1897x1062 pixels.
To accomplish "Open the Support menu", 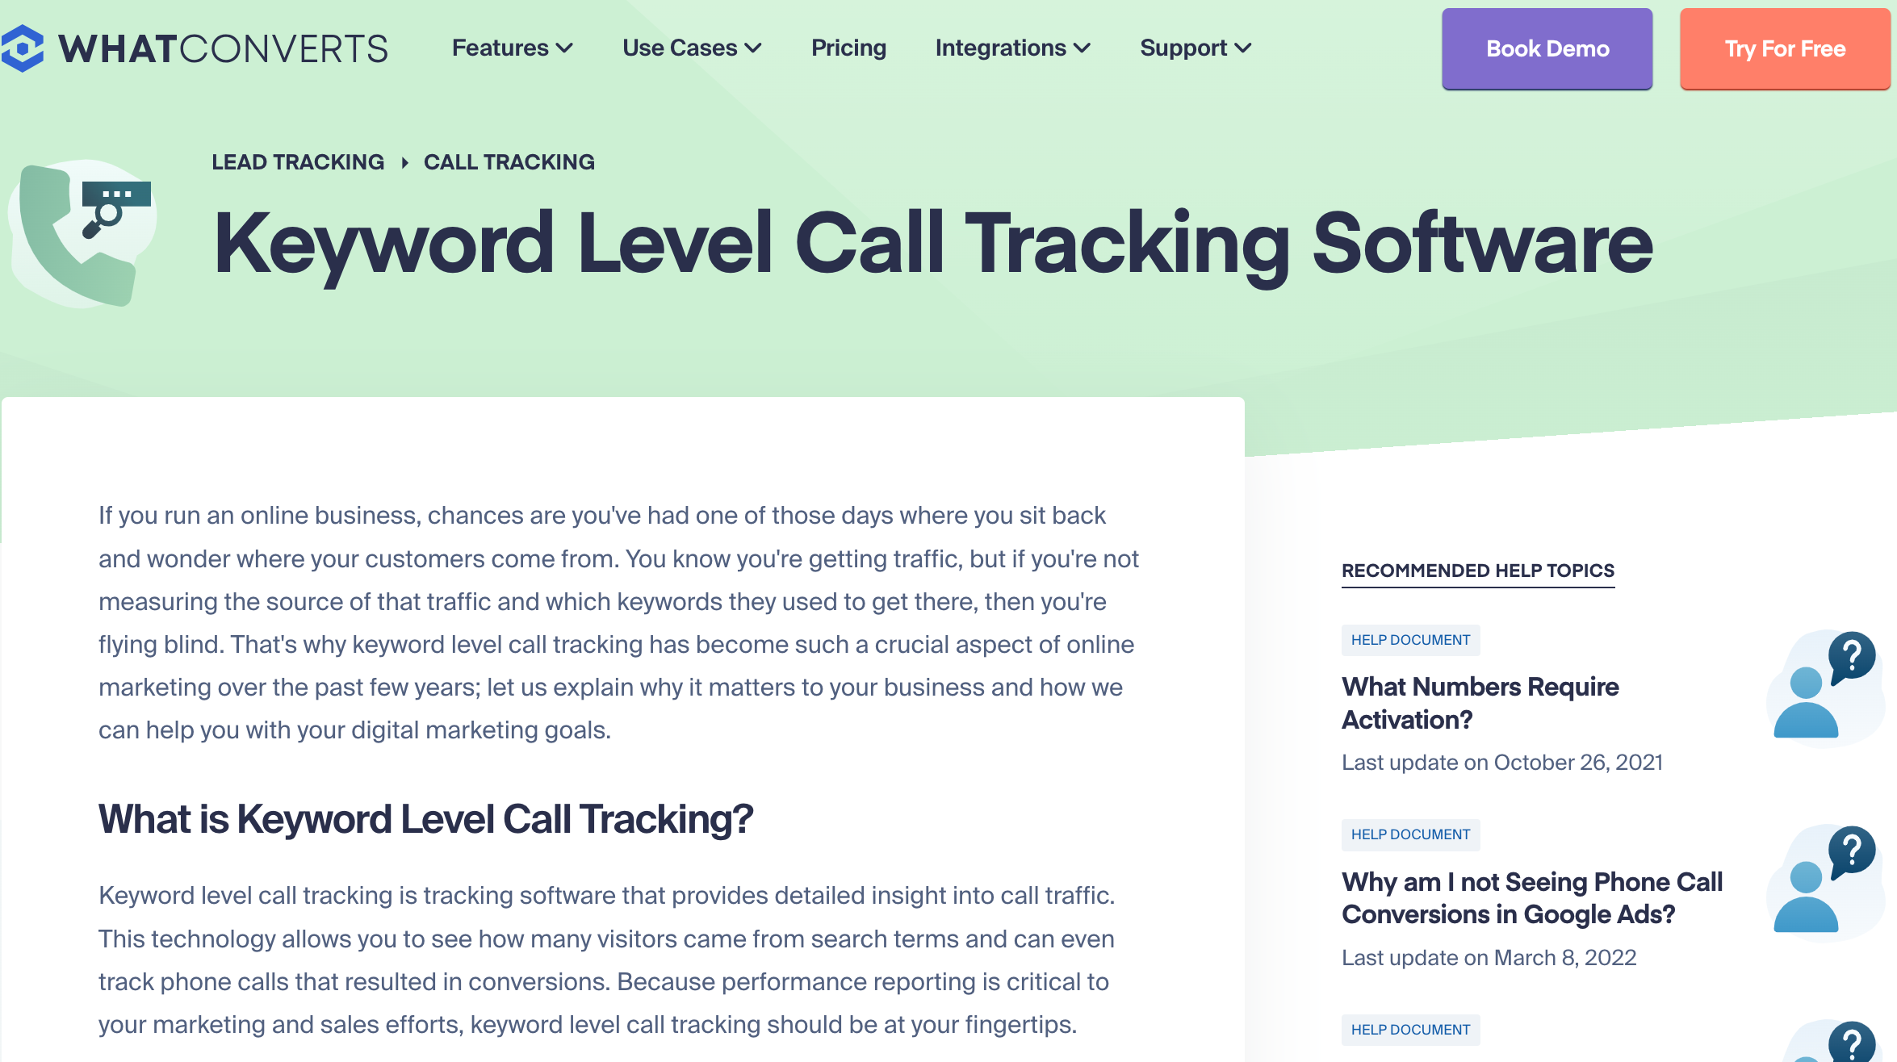I will point(1195,48).
